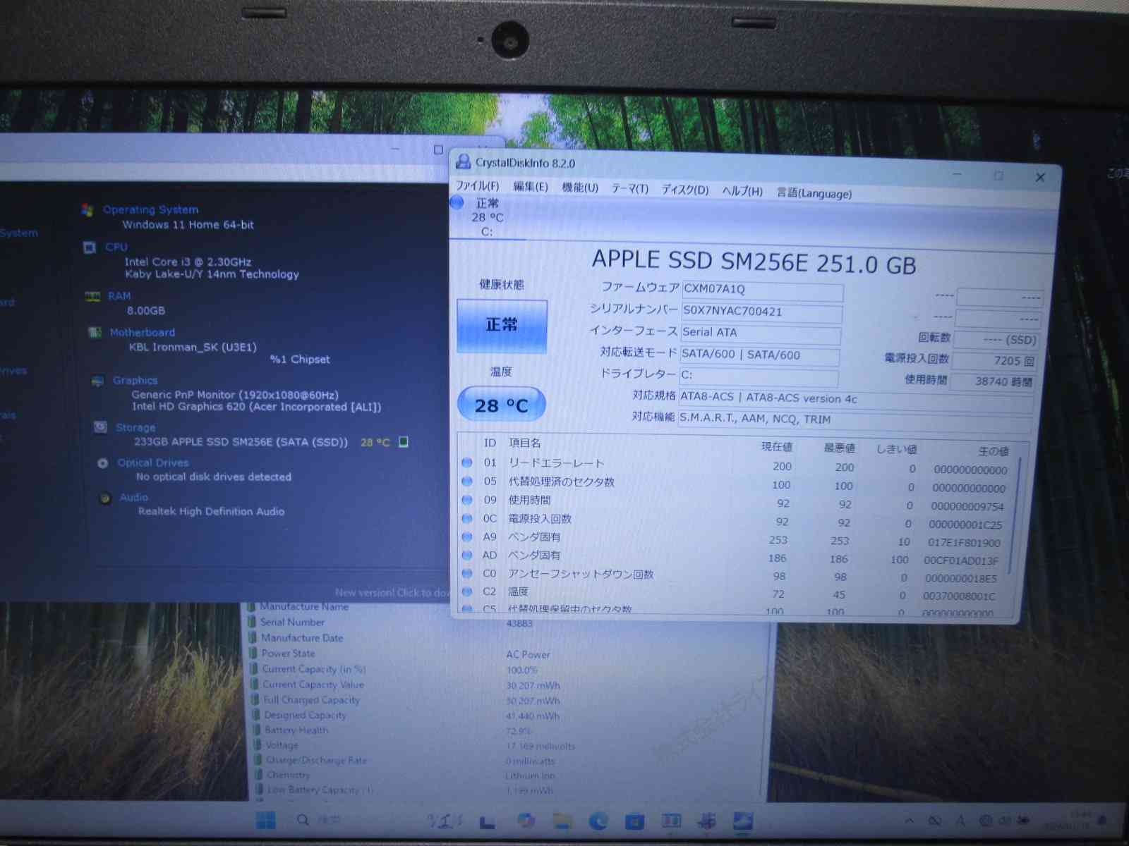
Task: Click the Windows Start button
Action: [266, 820]
